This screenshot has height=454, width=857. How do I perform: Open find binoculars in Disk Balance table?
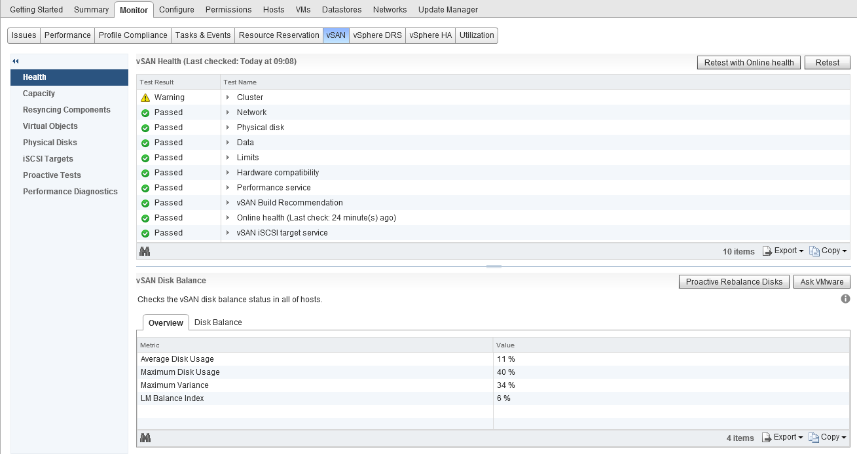(x=145, y=438)
